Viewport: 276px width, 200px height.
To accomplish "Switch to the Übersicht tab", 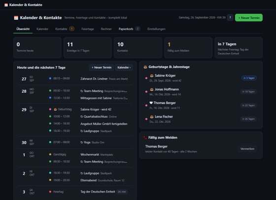I will (x=23, y=29).
